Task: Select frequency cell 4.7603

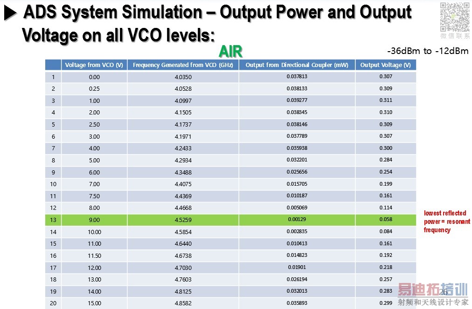Action: pos(183,279)
